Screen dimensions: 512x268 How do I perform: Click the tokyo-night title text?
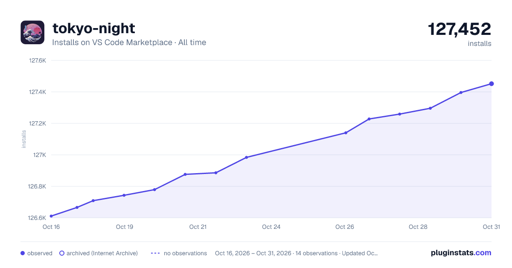point(94,28)
